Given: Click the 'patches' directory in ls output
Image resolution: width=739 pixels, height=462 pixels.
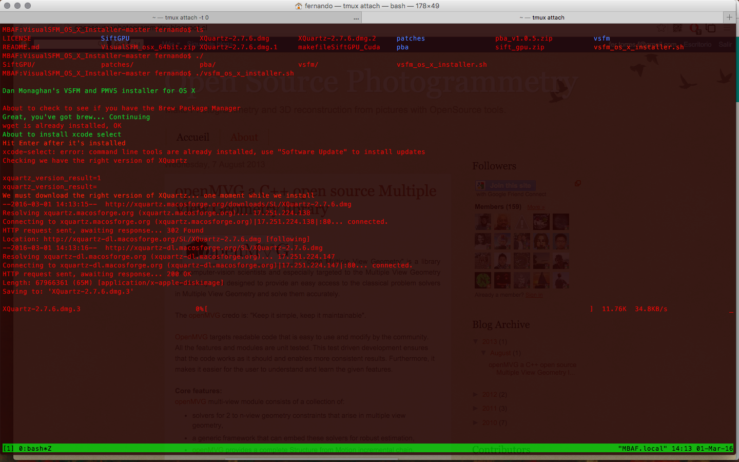Looking at the screenshot, I should [x=411, y=38].
